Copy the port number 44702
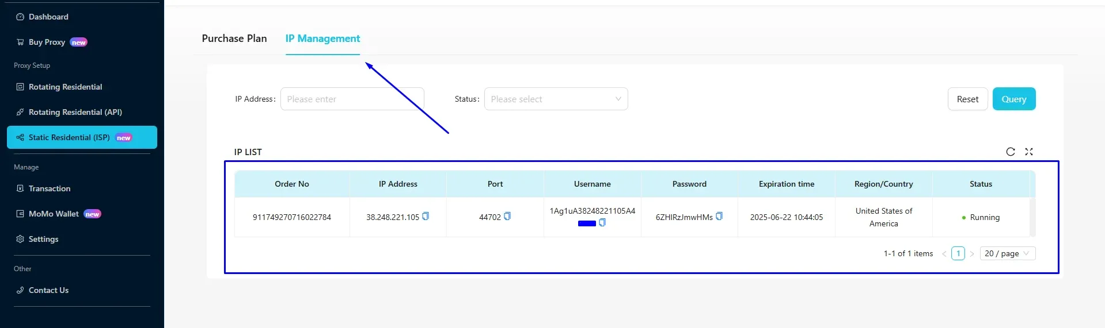1105x328 pixels. coord(507,217)
